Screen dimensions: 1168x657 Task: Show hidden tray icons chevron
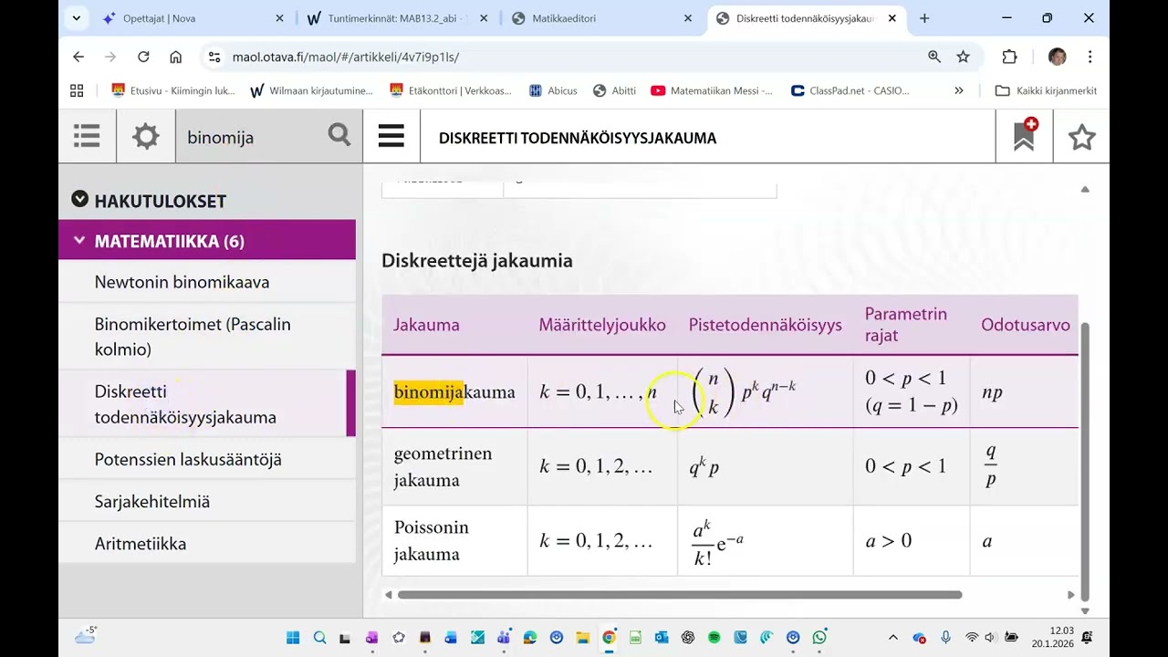[893, 638]
